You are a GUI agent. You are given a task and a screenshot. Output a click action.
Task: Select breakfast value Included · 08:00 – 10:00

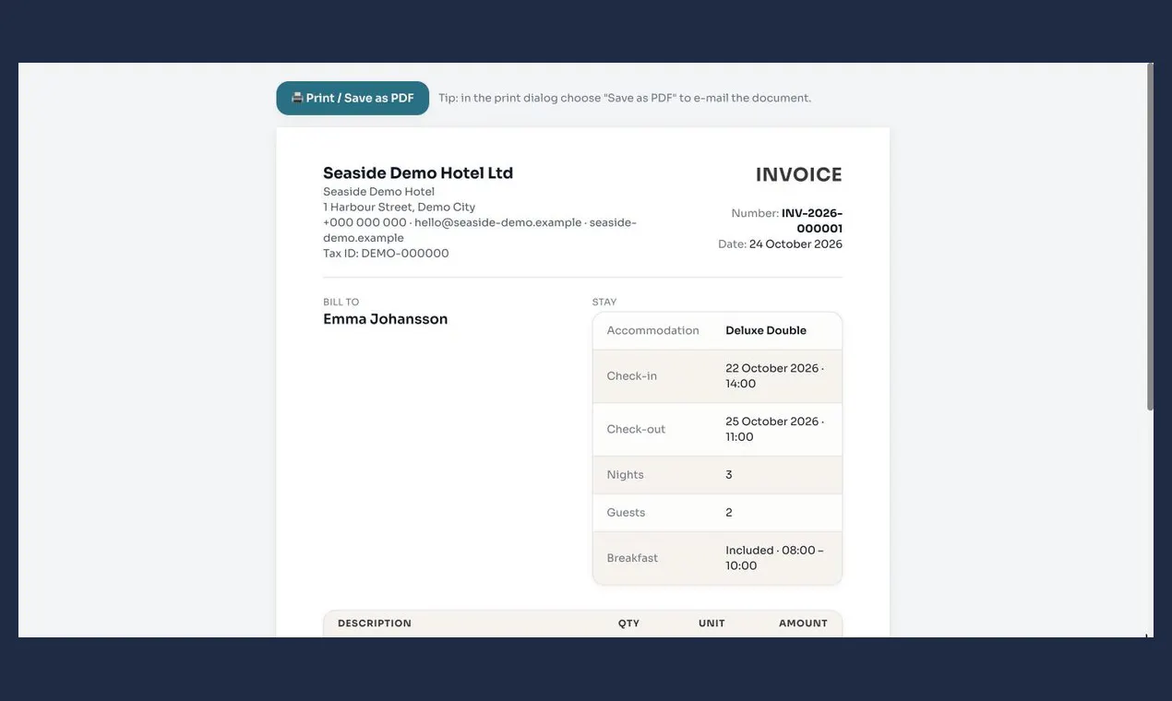coord(775,558)
